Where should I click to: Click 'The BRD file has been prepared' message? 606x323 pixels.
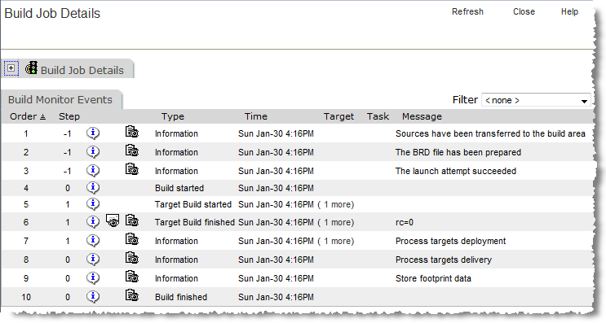coord(458,152)
